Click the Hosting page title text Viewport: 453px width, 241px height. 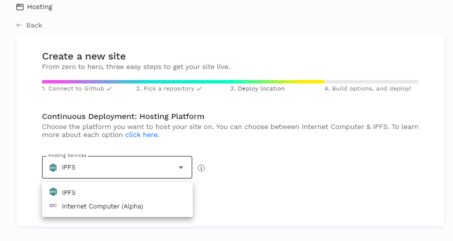[x=40, y=7]
